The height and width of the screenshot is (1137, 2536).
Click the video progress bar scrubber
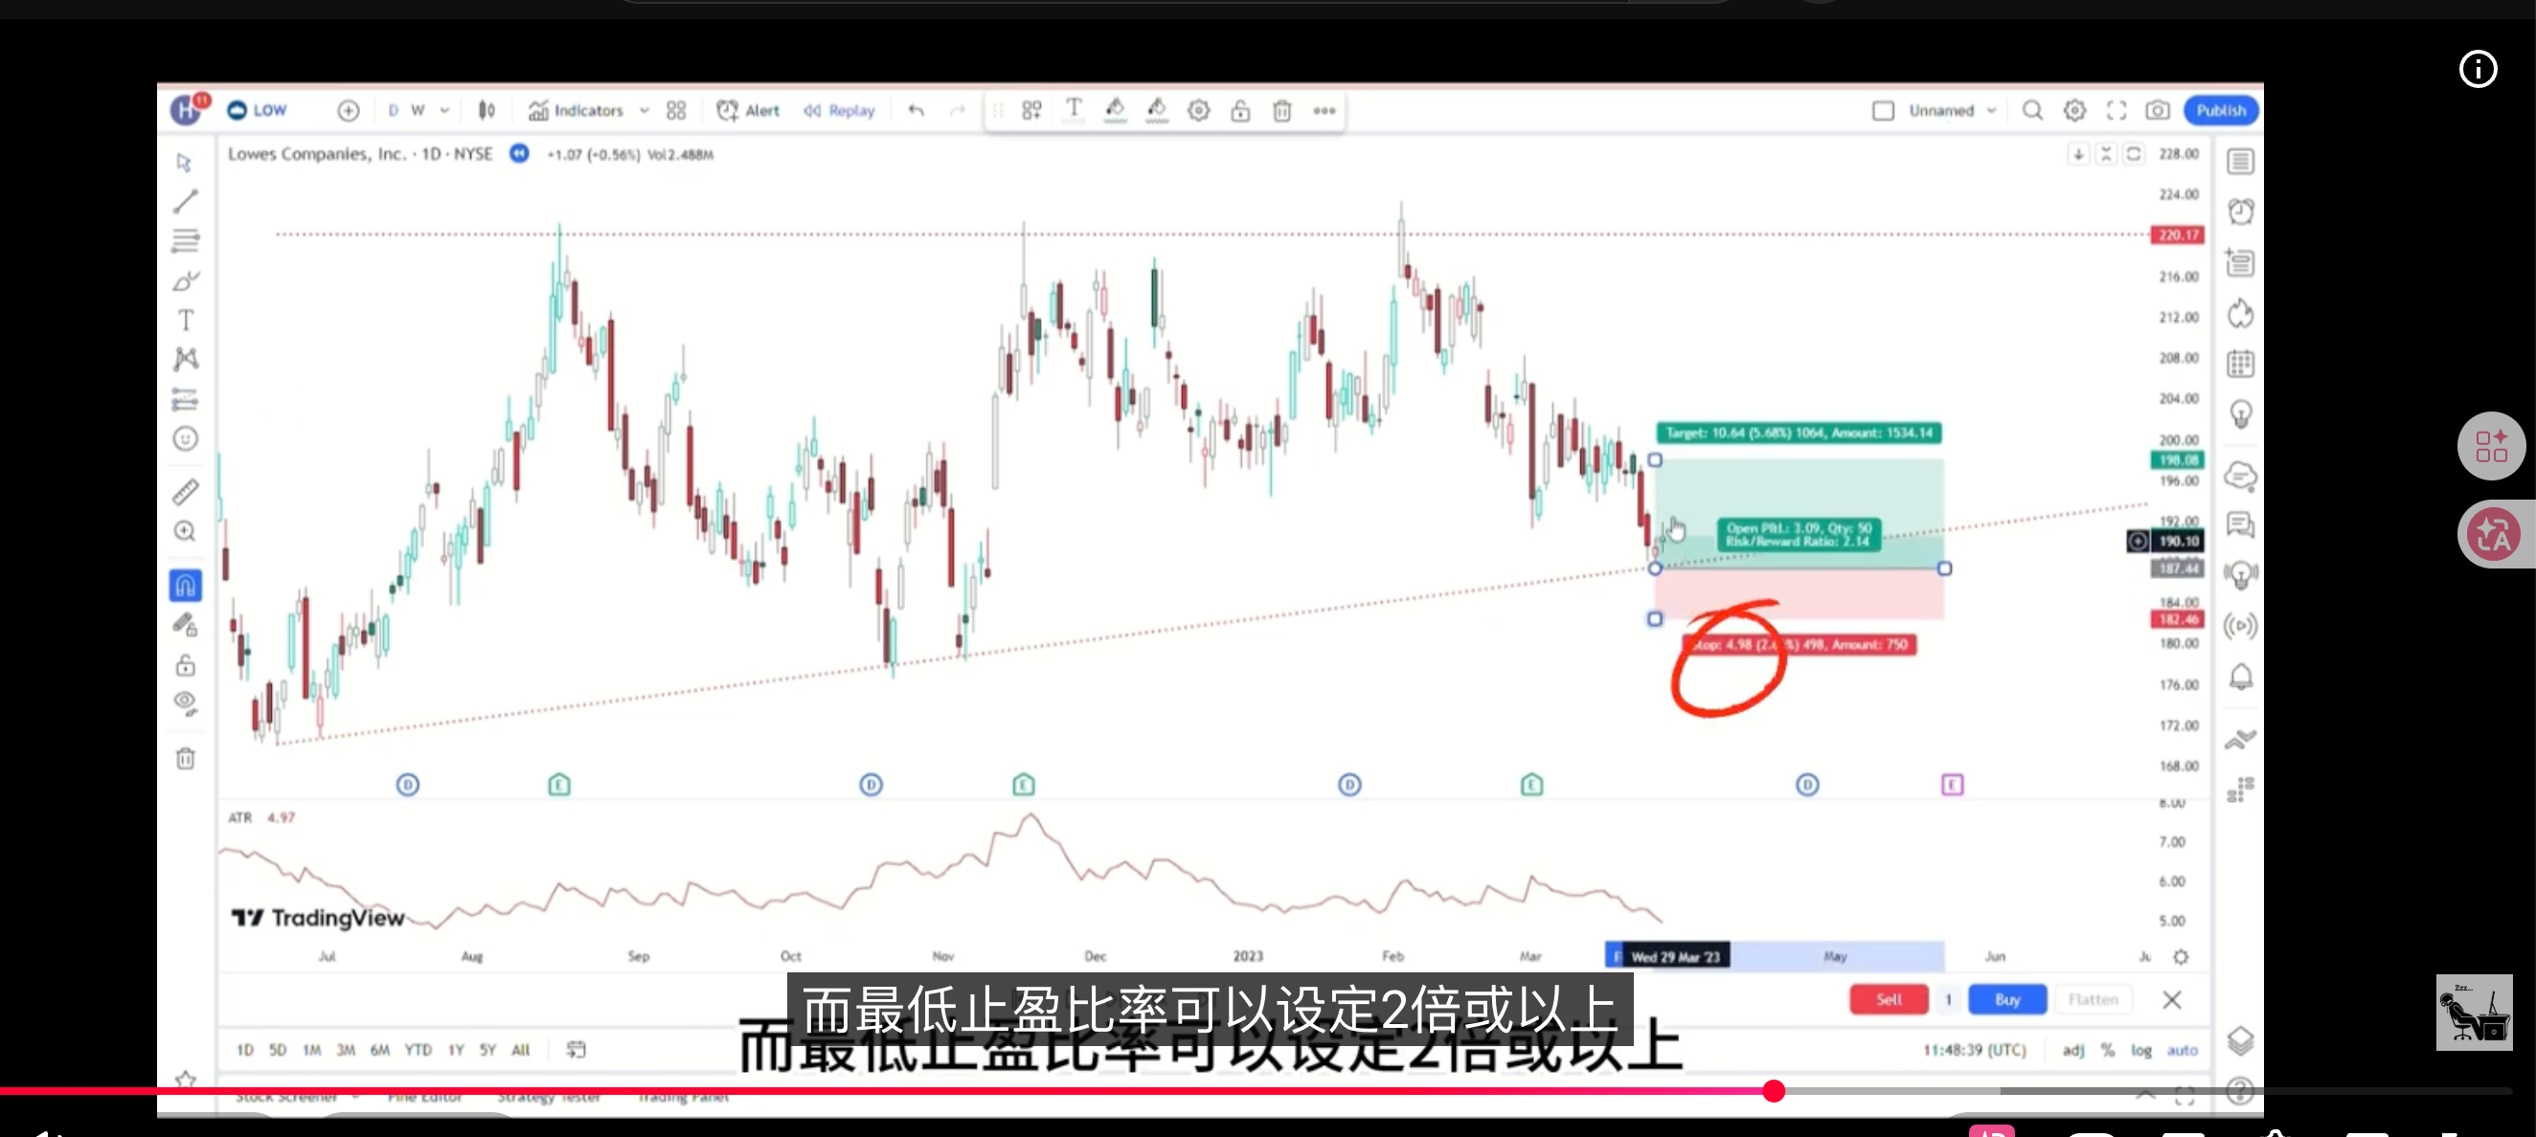[x=1773, y=1091]
